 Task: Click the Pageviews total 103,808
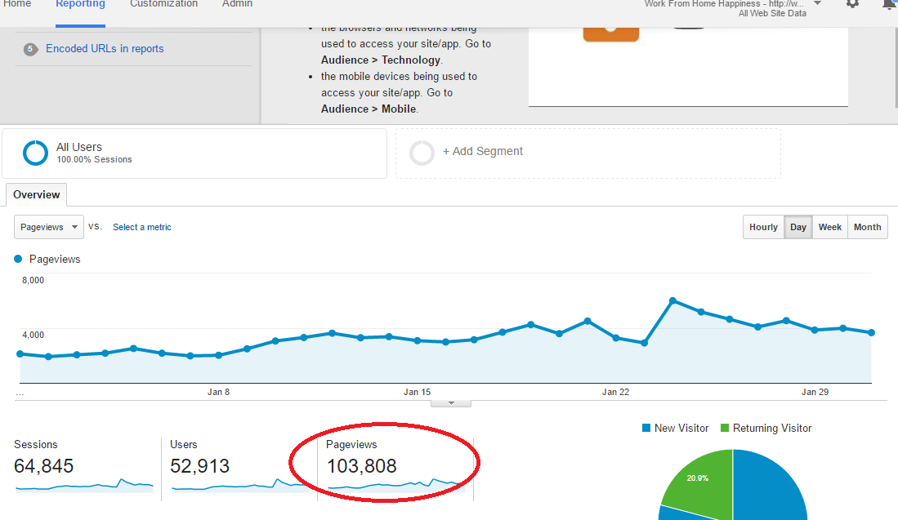tap(361, 466)
